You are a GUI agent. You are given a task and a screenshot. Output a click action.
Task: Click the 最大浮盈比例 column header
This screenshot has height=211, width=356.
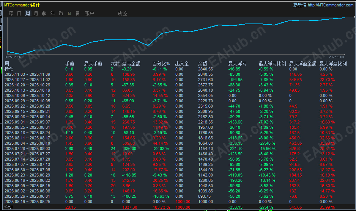tap(333, 64)
